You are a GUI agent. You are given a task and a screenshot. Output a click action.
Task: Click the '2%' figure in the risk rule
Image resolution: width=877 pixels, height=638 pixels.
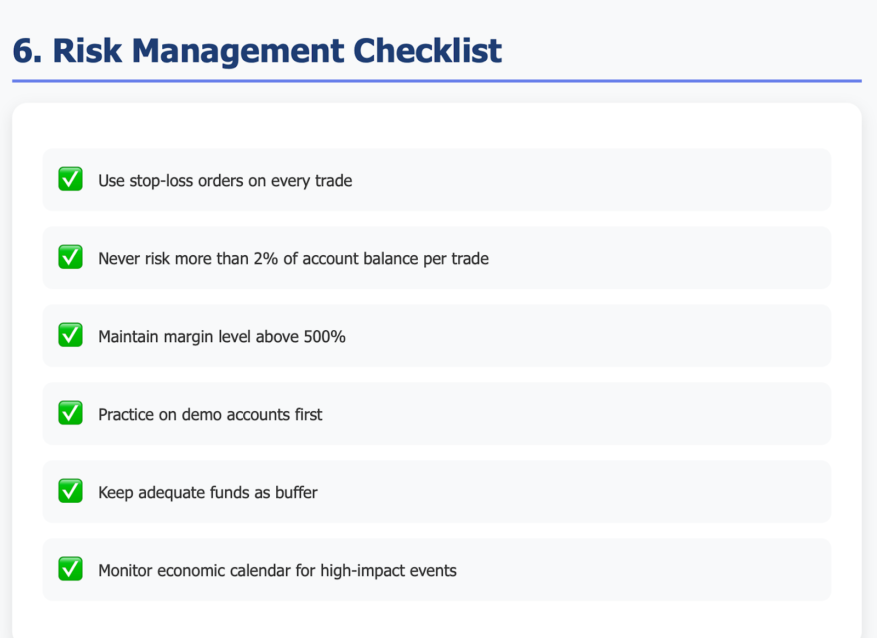pyautogui.click(x=266, y=258)
